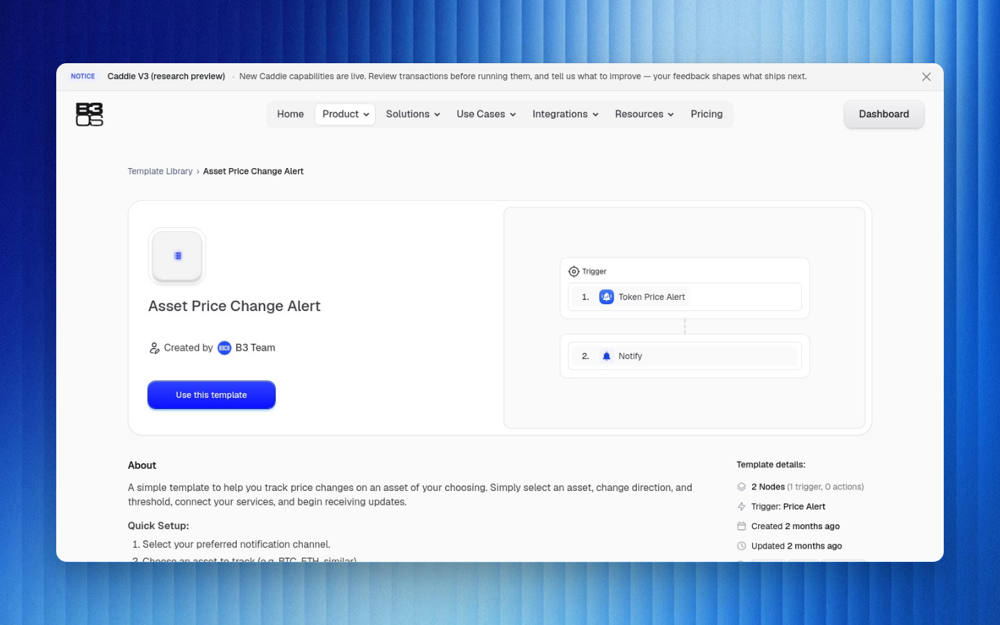Click the Notify bell icon

[606, 356]
